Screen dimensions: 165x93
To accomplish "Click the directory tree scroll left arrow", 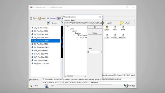I will click(66, 76).
